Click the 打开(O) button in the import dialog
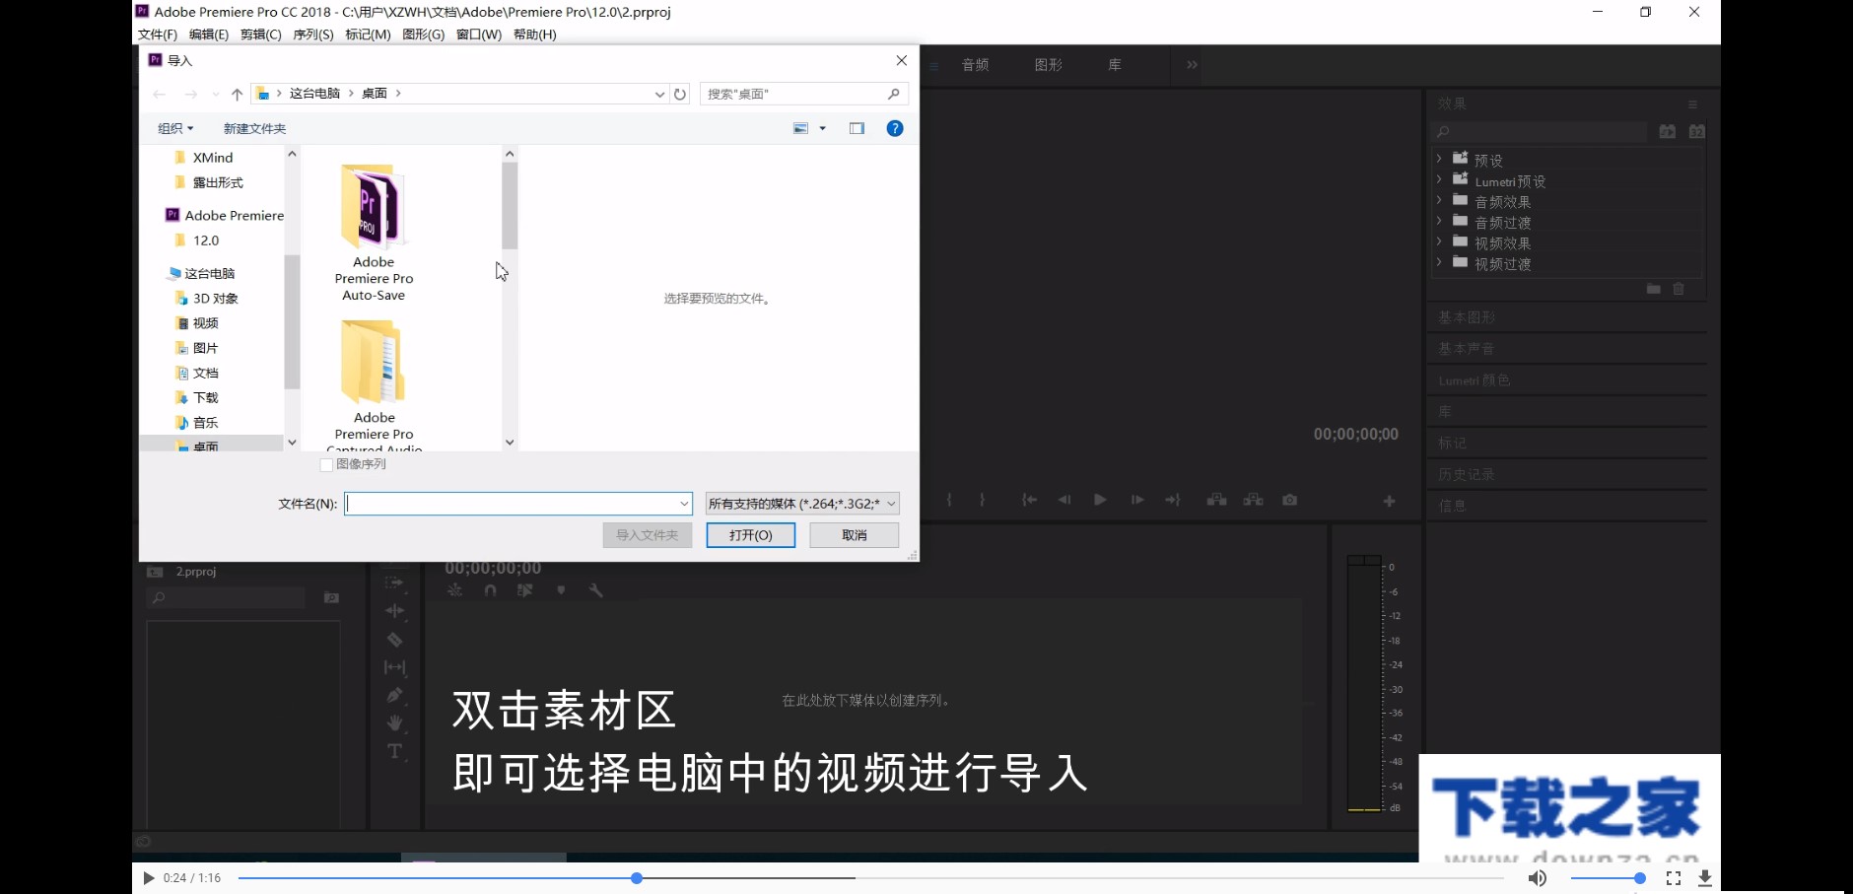The image size is (1853, 894). click(750, 534)
